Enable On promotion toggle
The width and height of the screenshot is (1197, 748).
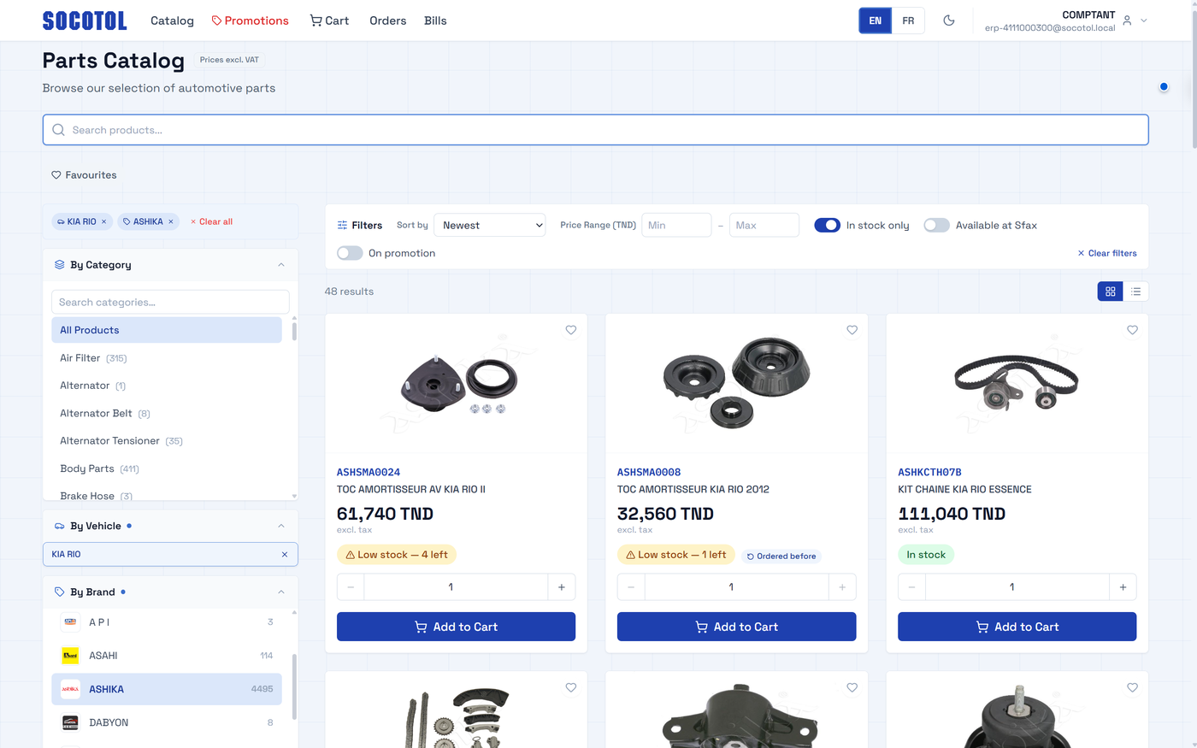(350, 253)
